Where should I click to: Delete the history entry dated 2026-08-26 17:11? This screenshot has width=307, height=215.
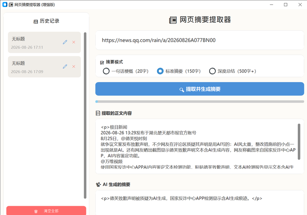pyautogui.click(x=74, y=42)
